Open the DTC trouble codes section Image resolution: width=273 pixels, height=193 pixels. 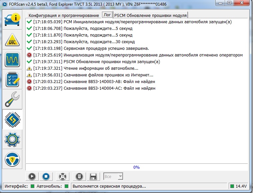click(12, 40)
